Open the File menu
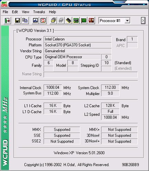The height and width of the screenshot is (171, 149). (5, 12)
